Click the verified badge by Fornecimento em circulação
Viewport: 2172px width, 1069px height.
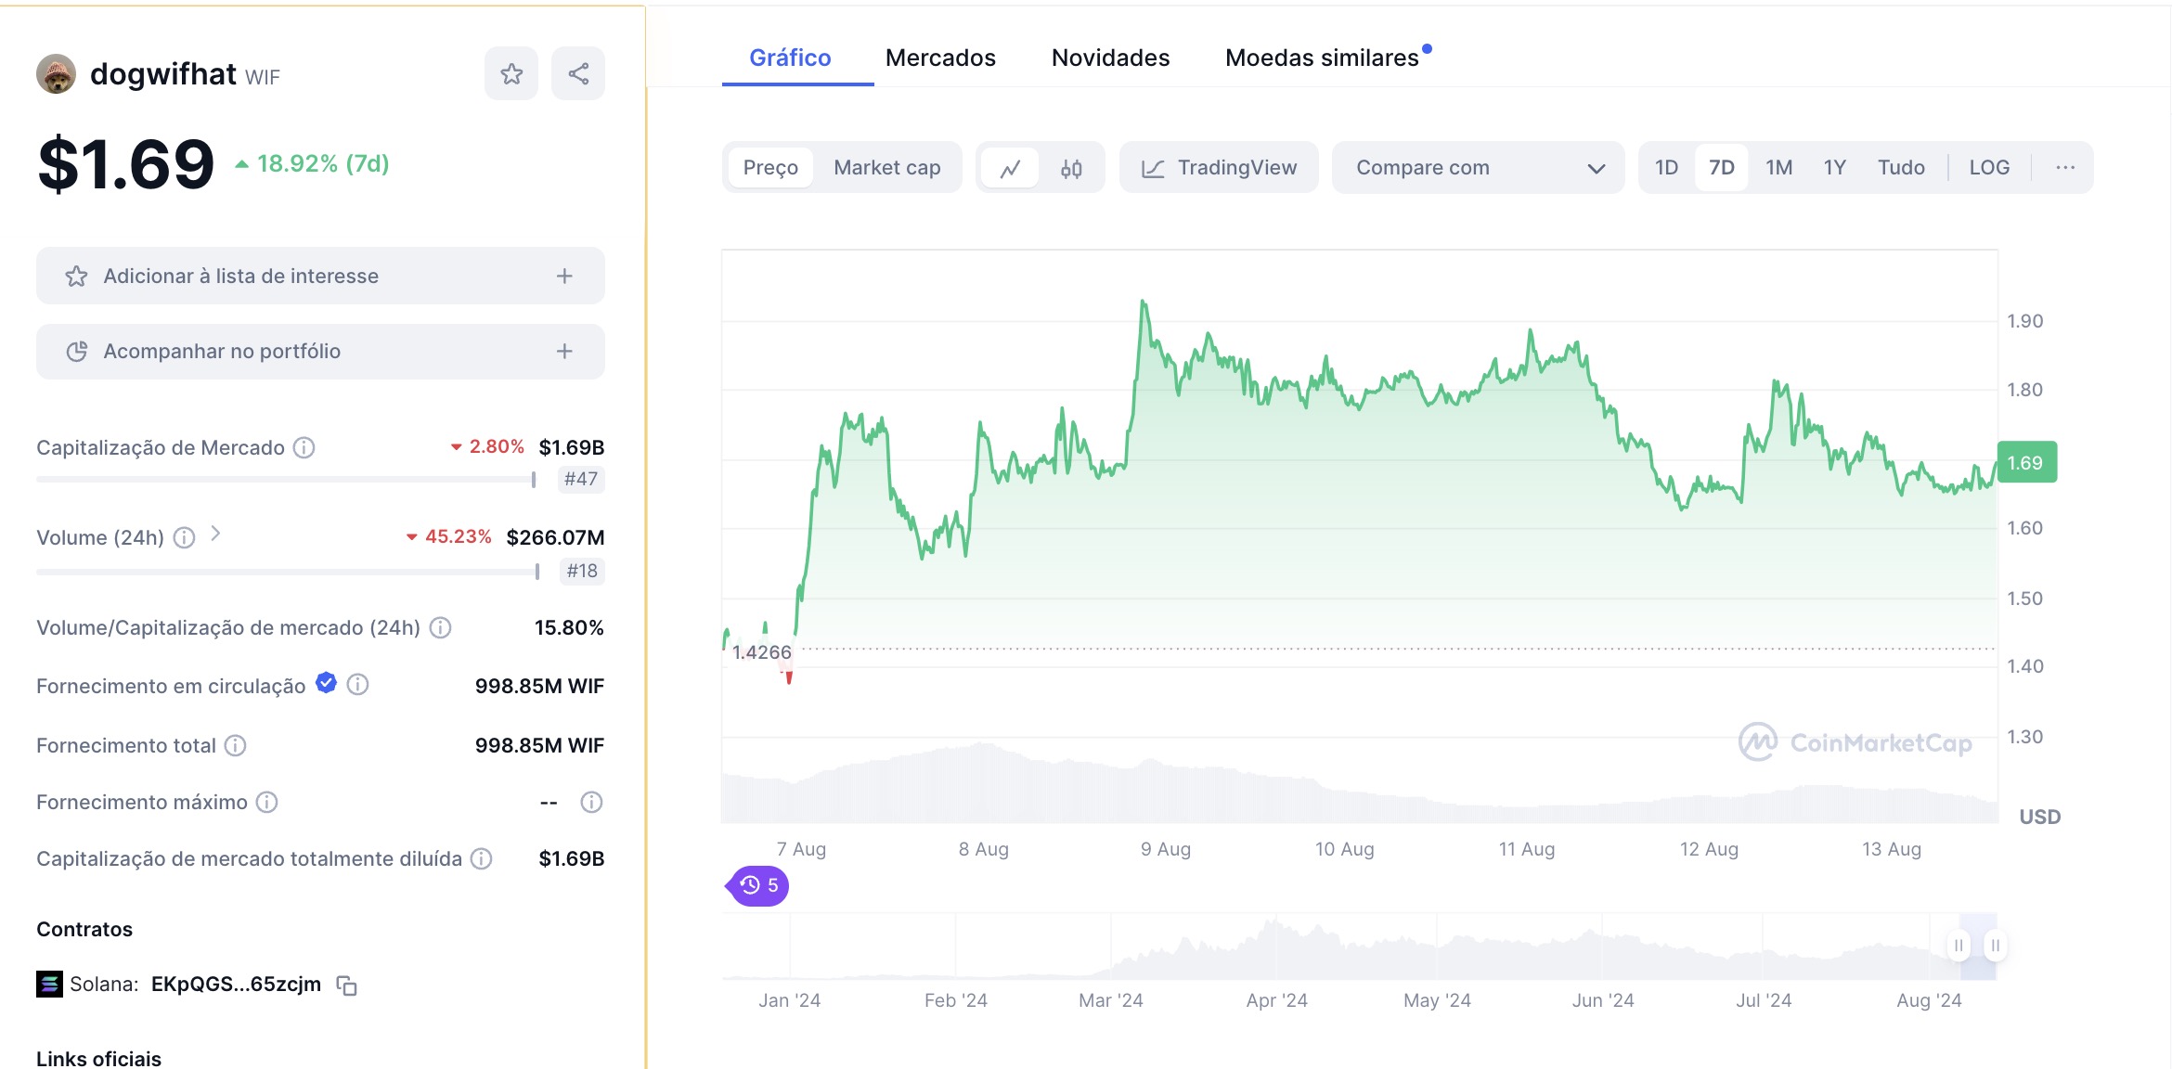click(x=326, y=683)
